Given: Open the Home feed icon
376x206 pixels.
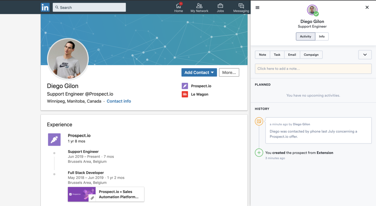Looking at the screenshot, I should (178, 6).
